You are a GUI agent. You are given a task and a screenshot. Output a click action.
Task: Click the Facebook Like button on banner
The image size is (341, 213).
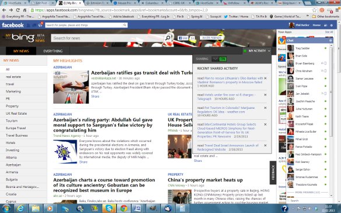(183, 38)
